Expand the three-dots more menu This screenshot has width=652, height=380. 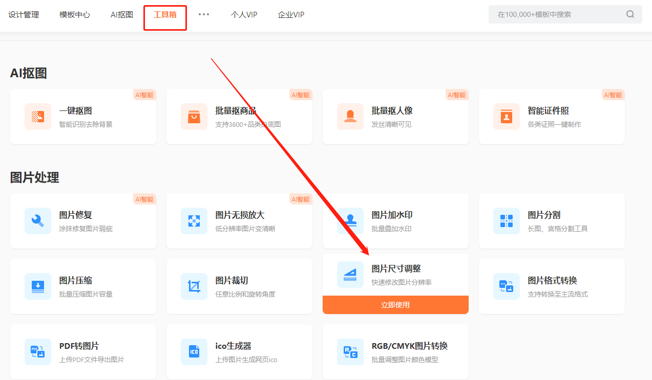(204, 14)
